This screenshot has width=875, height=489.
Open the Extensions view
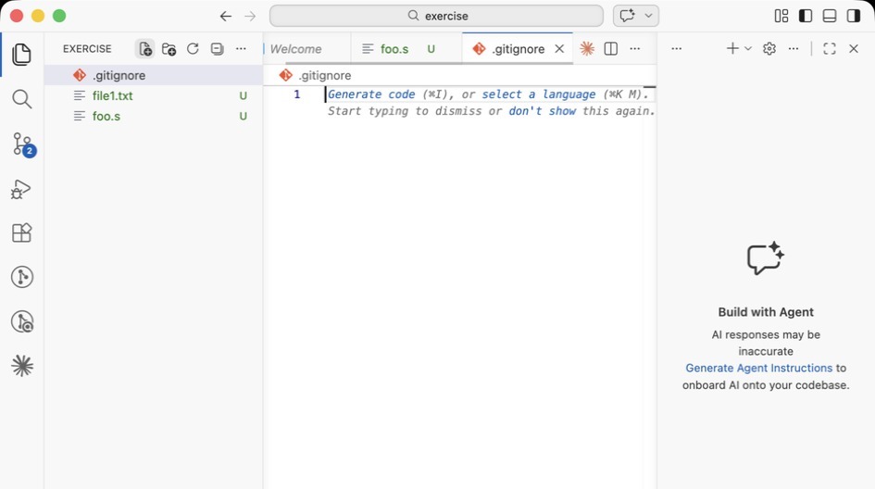[22, 232]
